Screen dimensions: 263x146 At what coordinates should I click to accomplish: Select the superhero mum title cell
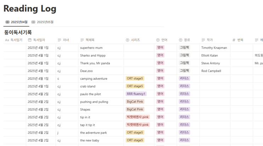[91, 47]
